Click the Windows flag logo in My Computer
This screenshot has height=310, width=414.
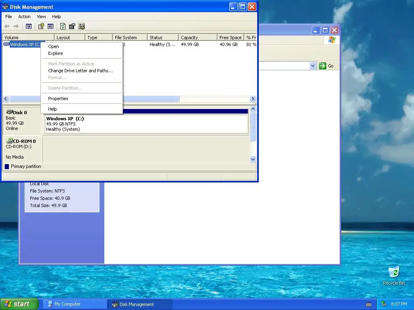[x=332, y=40]
